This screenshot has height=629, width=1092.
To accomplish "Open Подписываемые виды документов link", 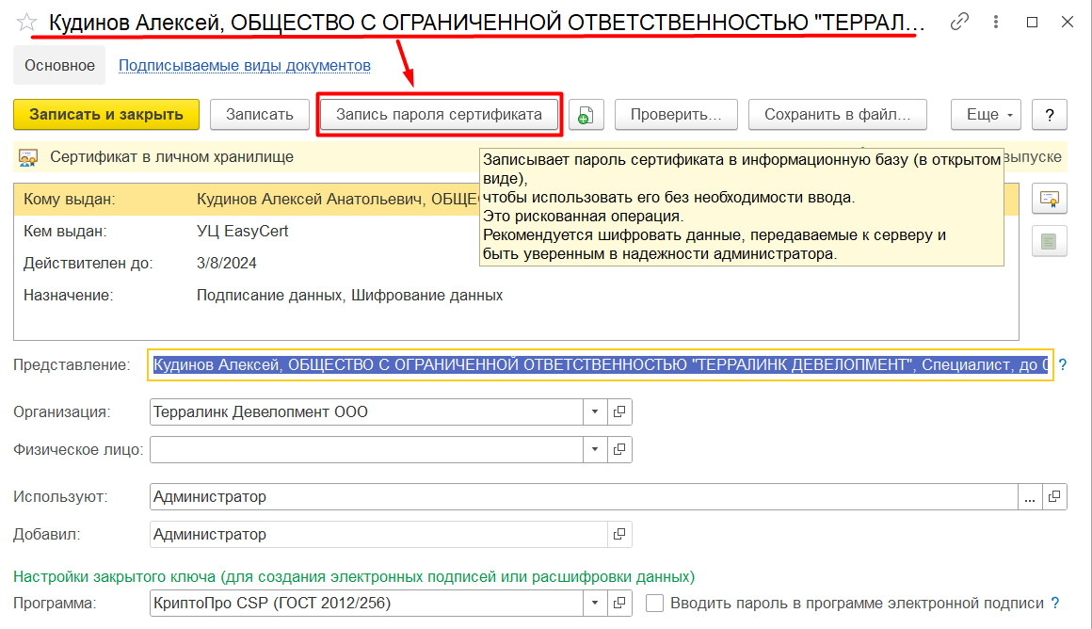I will (x=245, y=66).
